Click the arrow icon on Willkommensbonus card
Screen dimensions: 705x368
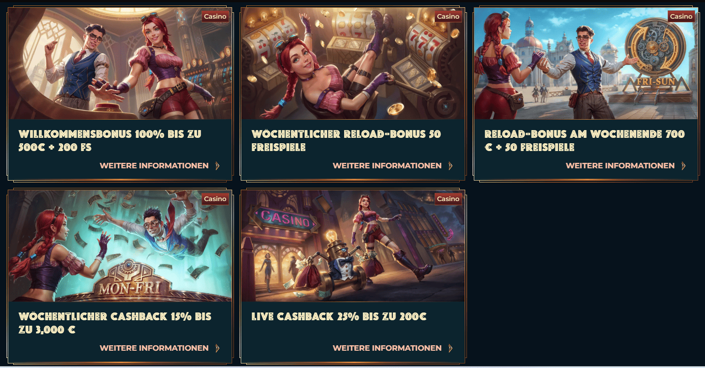[x=218, y=166]
